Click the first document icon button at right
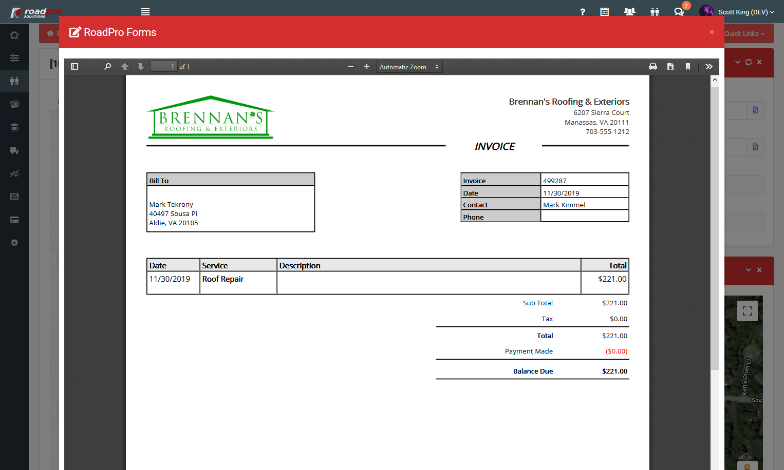 coord(755,110)
